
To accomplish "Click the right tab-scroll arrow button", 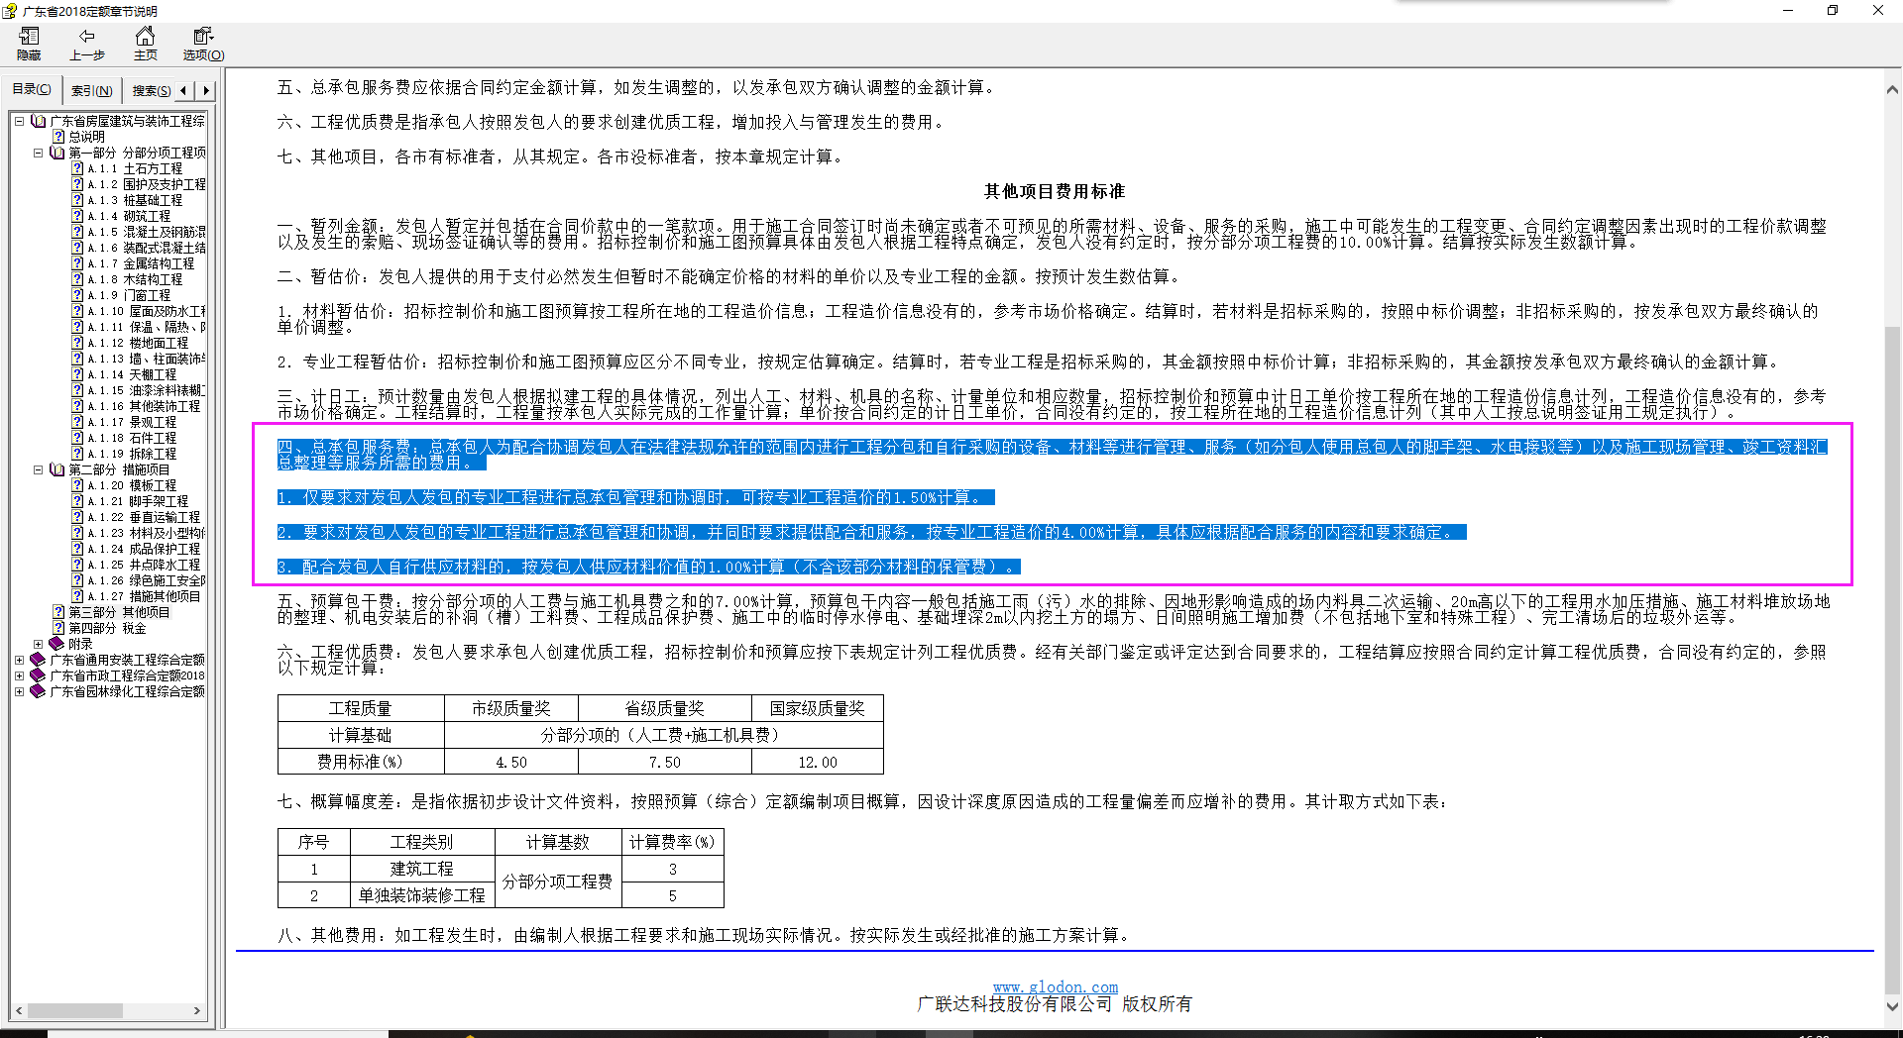I will 206,90.
